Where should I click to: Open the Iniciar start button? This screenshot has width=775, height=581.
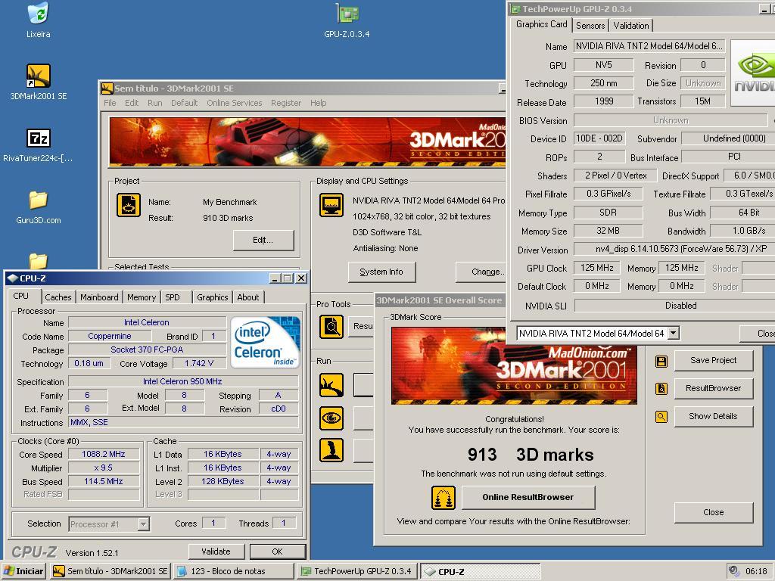point(23,571)
